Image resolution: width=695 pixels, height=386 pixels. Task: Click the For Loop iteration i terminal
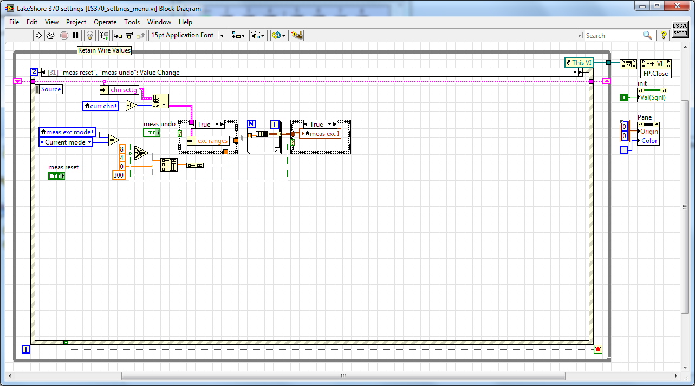(274, 125)
